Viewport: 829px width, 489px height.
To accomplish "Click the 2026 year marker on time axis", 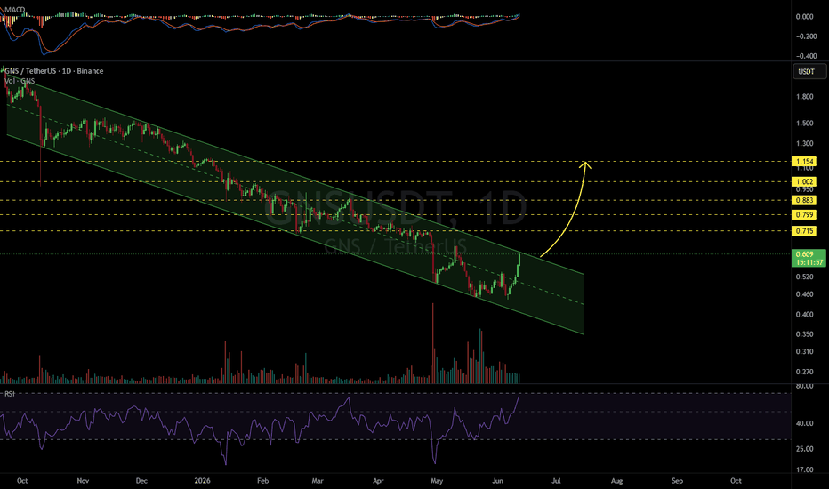I will 202,480.
